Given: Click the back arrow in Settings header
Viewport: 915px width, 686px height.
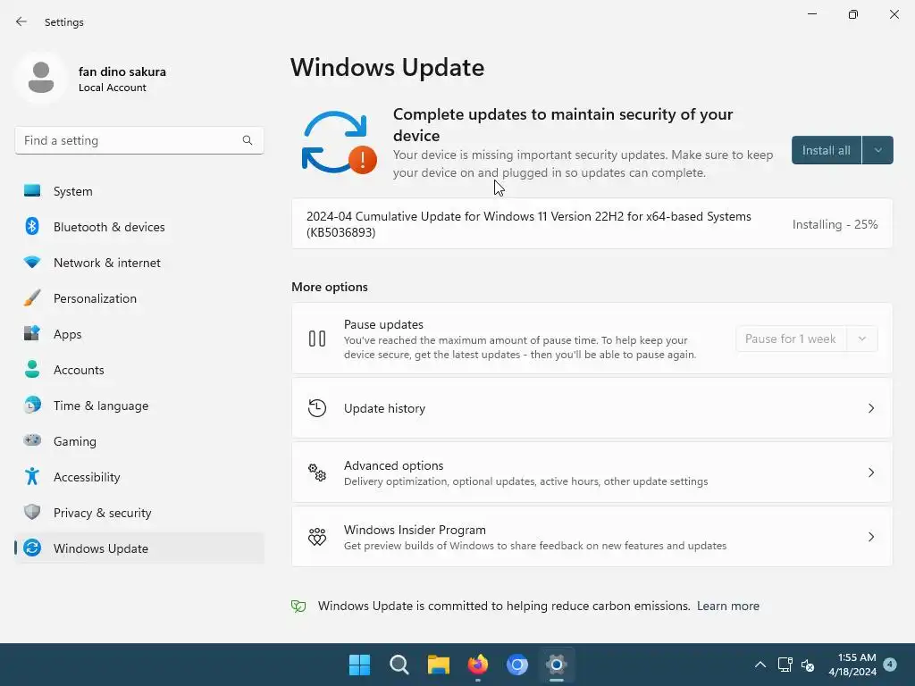Looking at the screenshot, I should coord(21,21).
